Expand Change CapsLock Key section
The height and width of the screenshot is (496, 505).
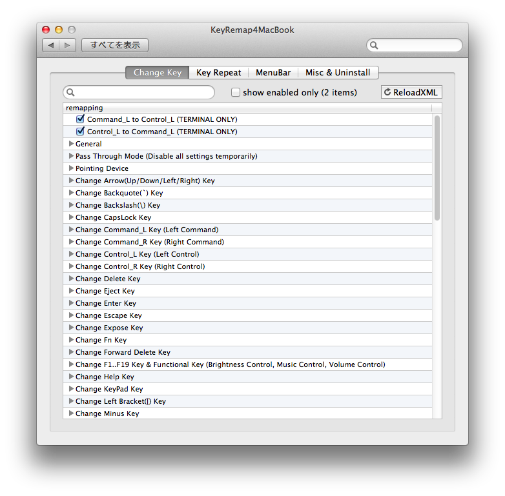coord(72,217)
